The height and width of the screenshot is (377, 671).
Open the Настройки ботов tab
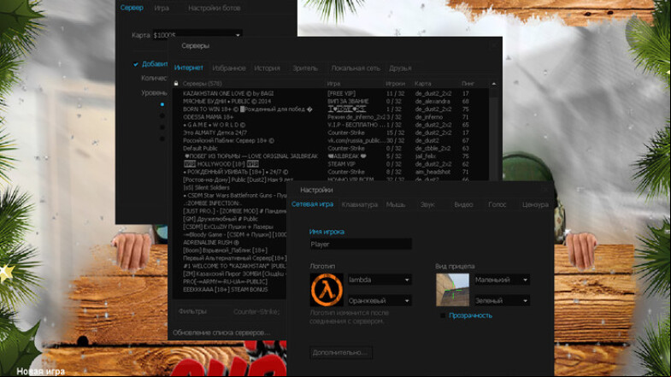point(214,8)
